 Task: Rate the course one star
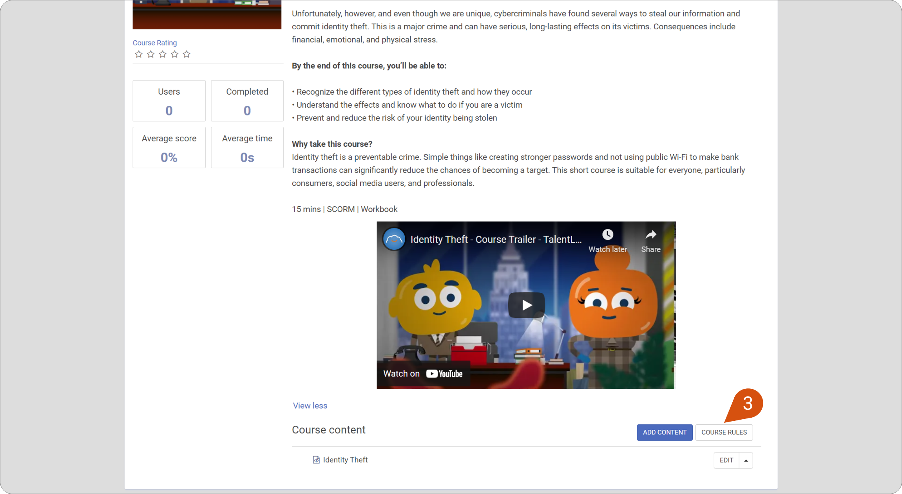tap(139, 54)
